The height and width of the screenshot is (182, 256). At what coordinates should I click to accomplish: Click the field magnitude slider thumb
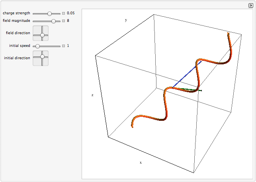(53, 21)
